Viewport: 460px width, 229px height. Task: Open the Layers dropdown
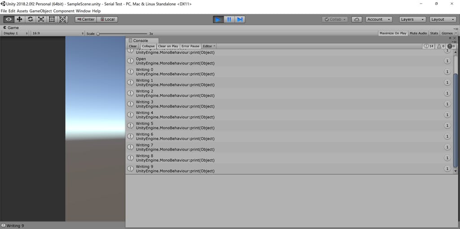click(413, 19)
